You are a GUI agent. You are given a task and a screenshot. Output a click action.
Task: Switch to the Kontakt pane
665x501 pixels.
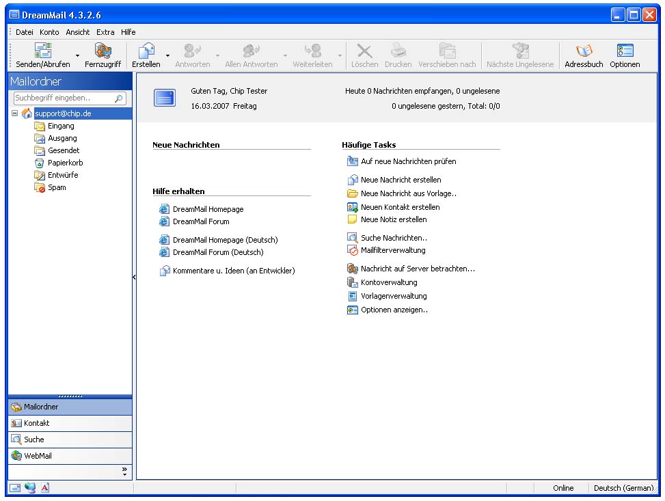coord(70,423)
